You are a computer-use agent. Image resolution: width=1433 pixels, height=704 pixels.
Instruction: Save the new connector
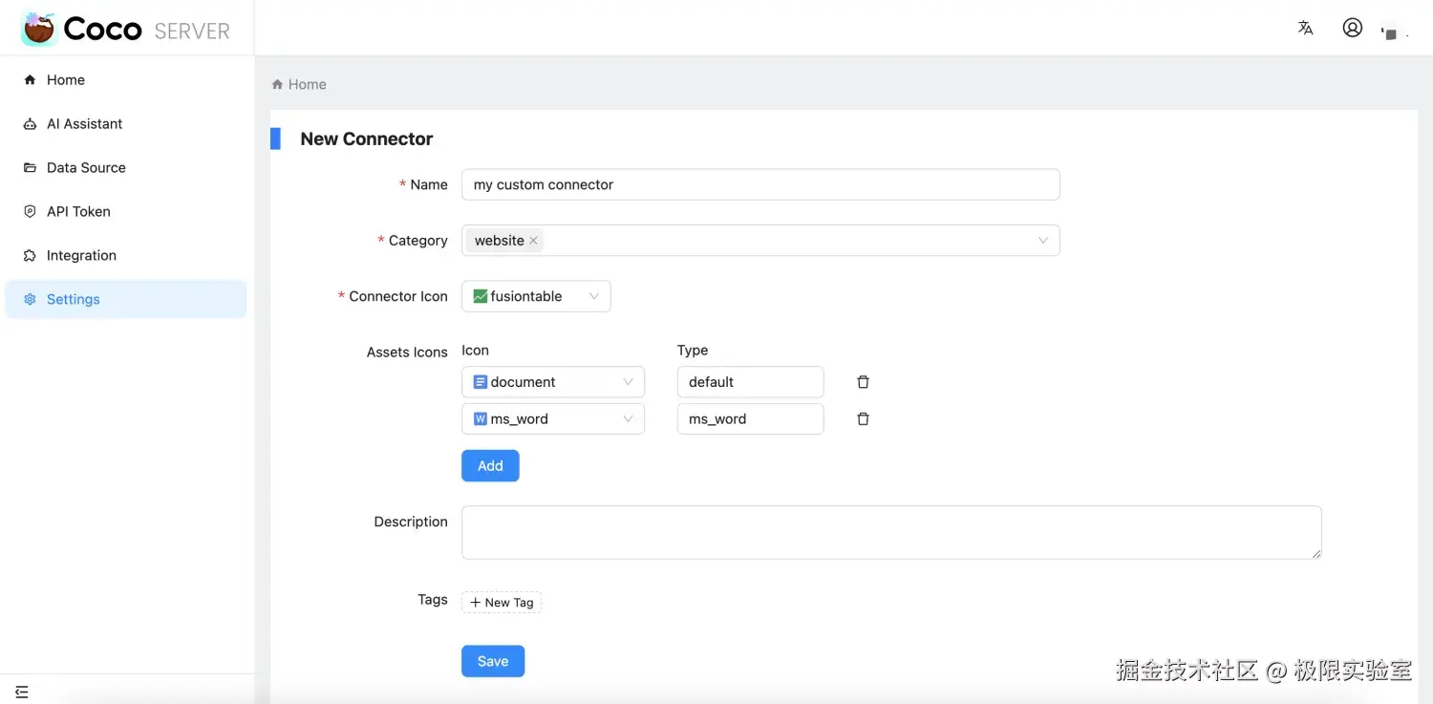(x=493, y=661)
